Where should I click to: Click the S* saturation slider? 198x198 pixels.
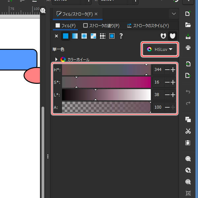coord(106,82)
